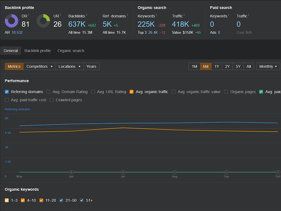Viewport: 281px width, 211px height.
Task: Set time range to 6M
Action: 206,66
